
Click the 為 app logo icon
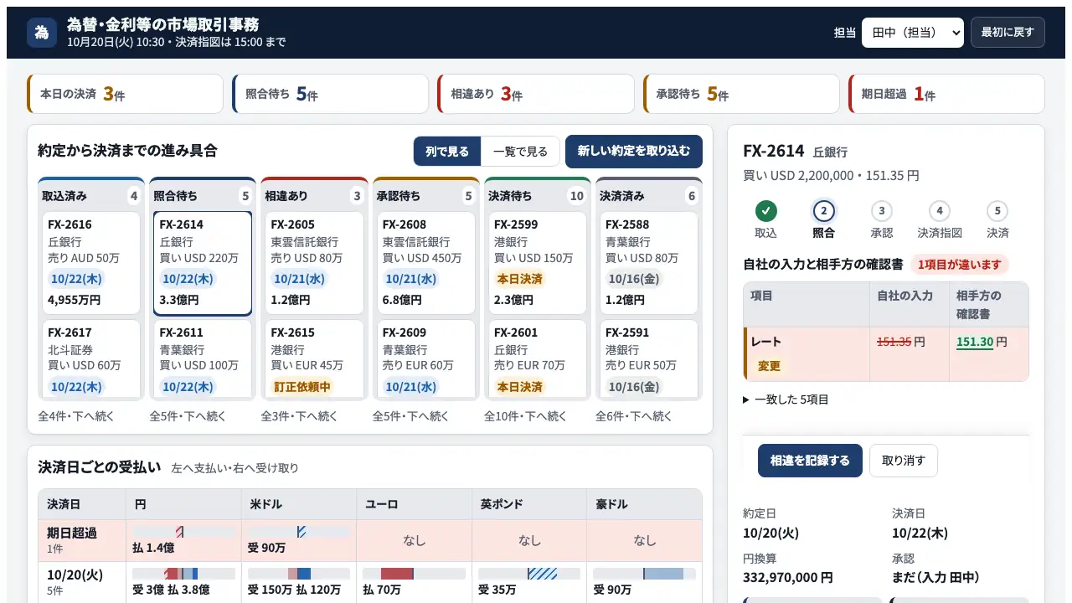pos(42,33)
